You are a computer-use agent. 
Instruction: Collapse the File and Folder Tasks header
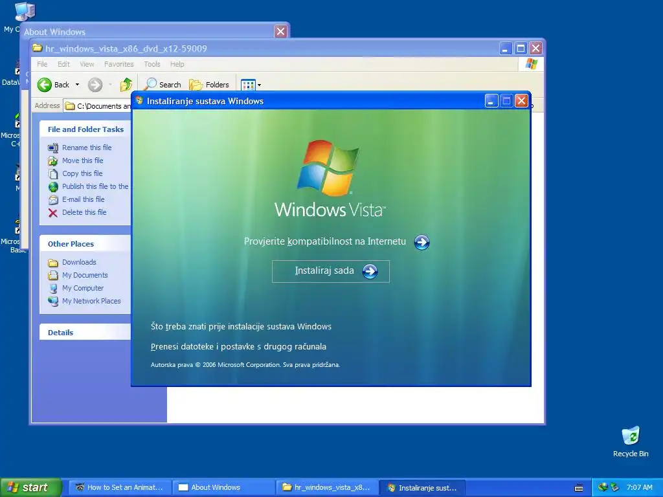click(85, 129)
